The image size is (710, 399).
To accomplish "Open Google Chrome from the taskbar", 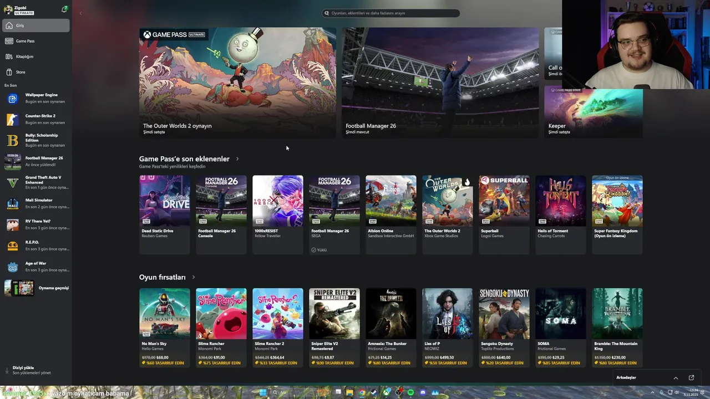I will [x=362, y=393].
